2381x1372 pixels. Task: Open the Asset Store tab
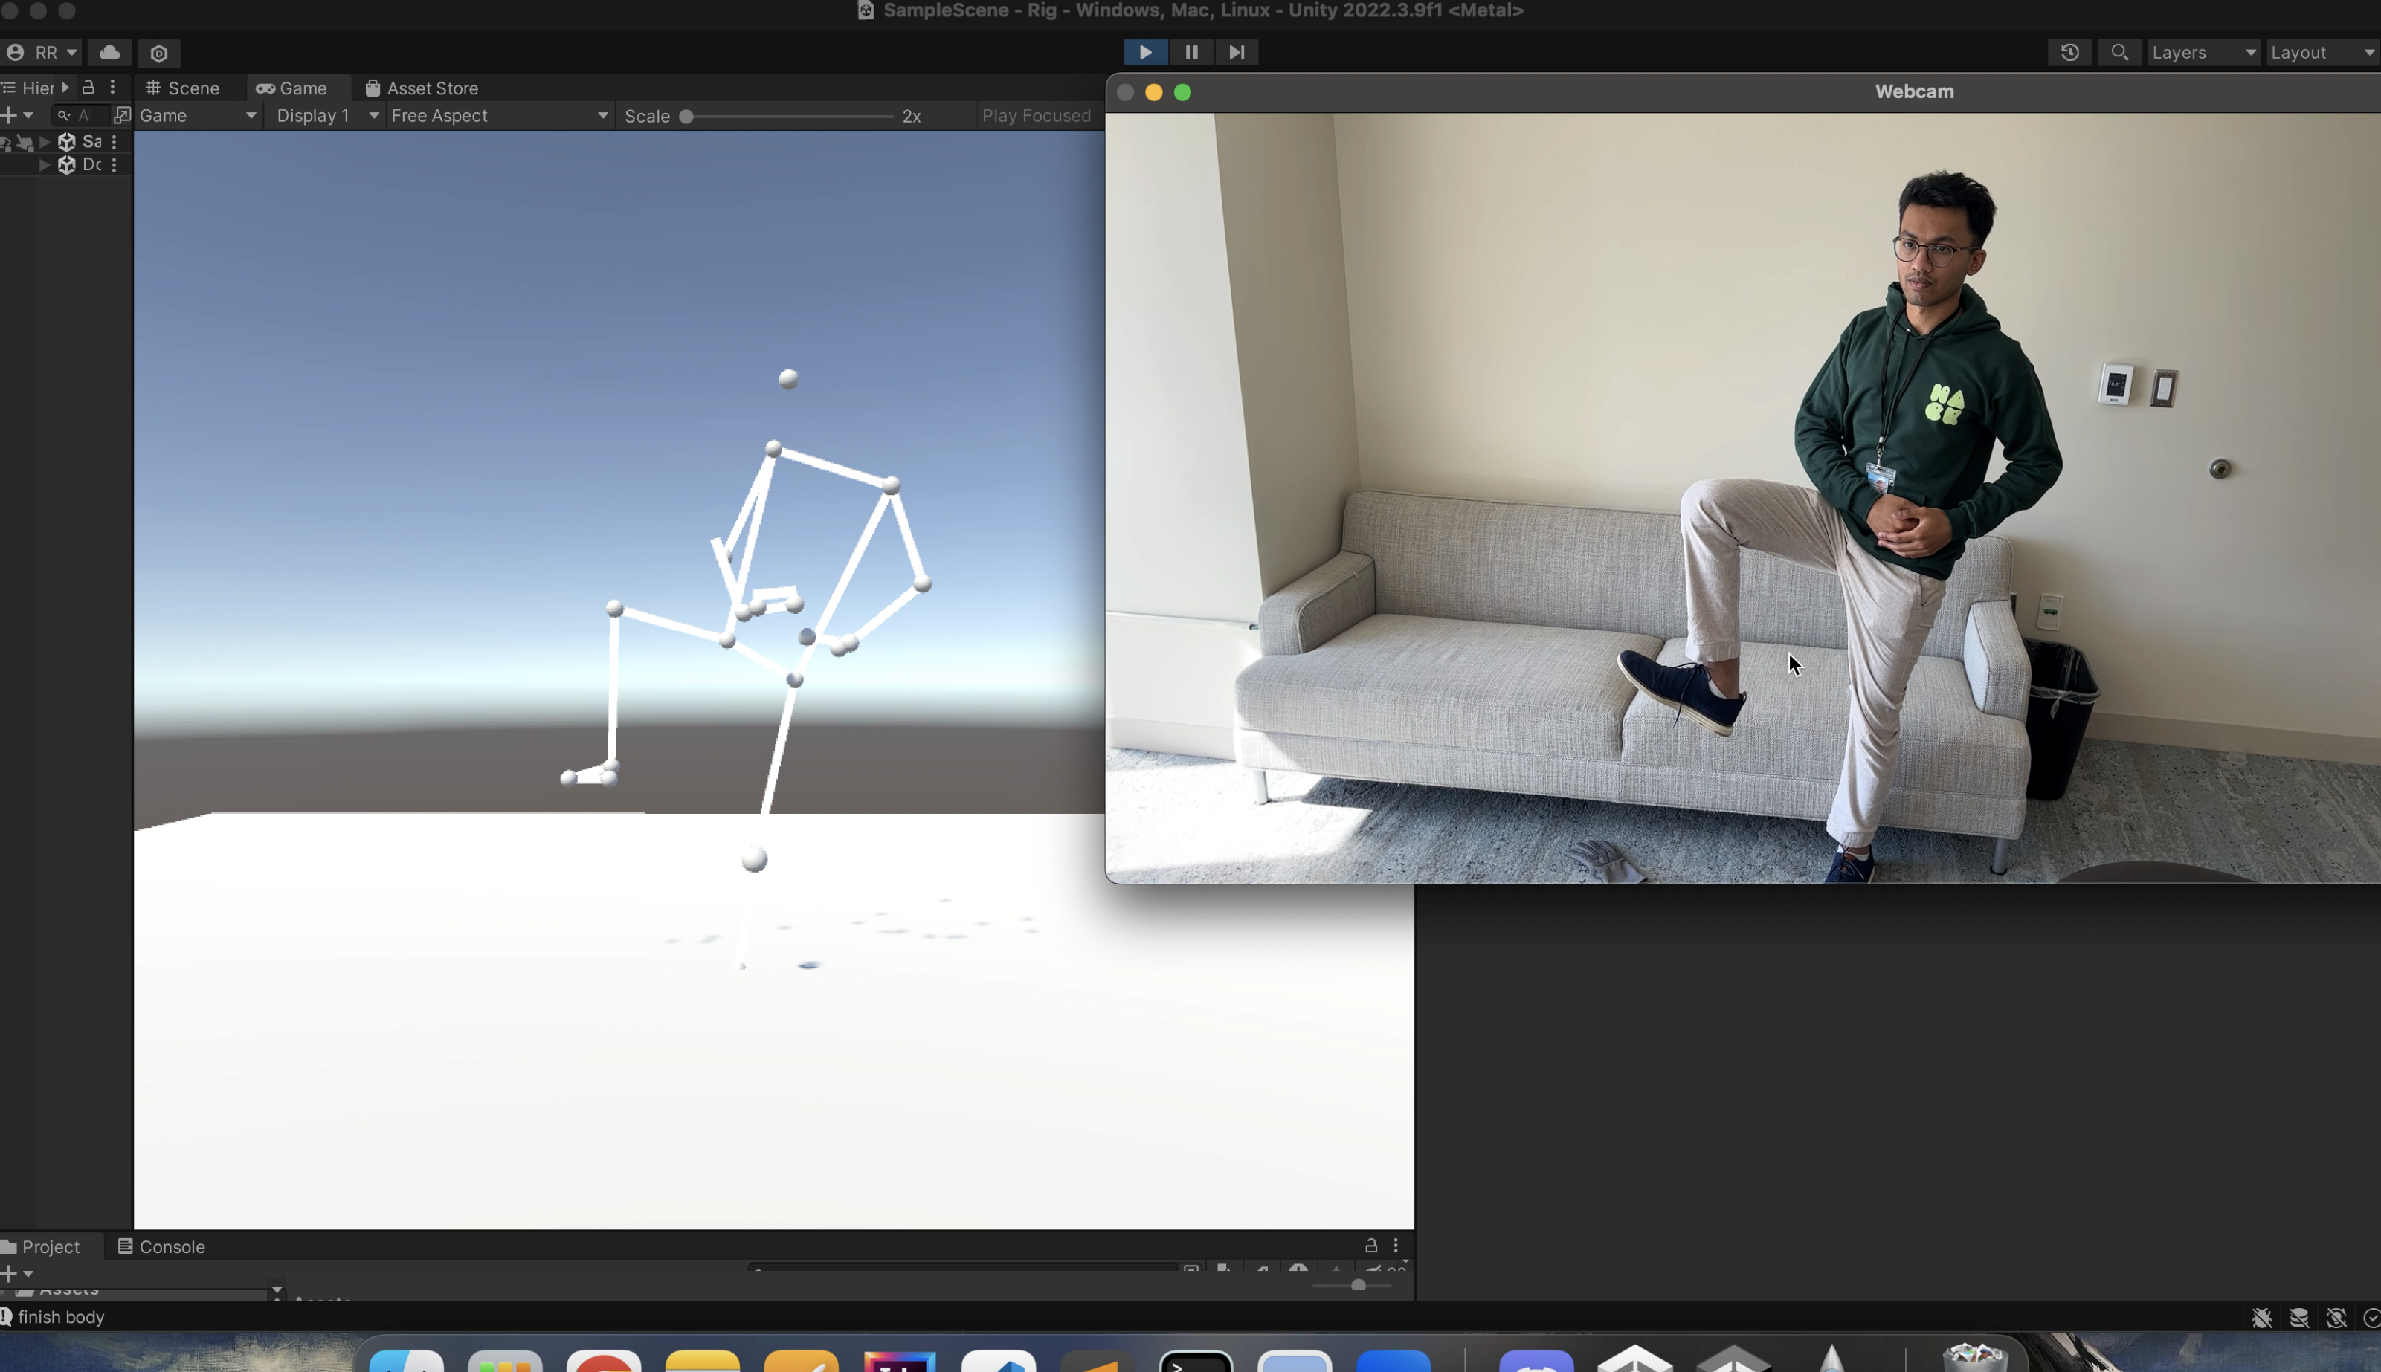click(422, 88)
